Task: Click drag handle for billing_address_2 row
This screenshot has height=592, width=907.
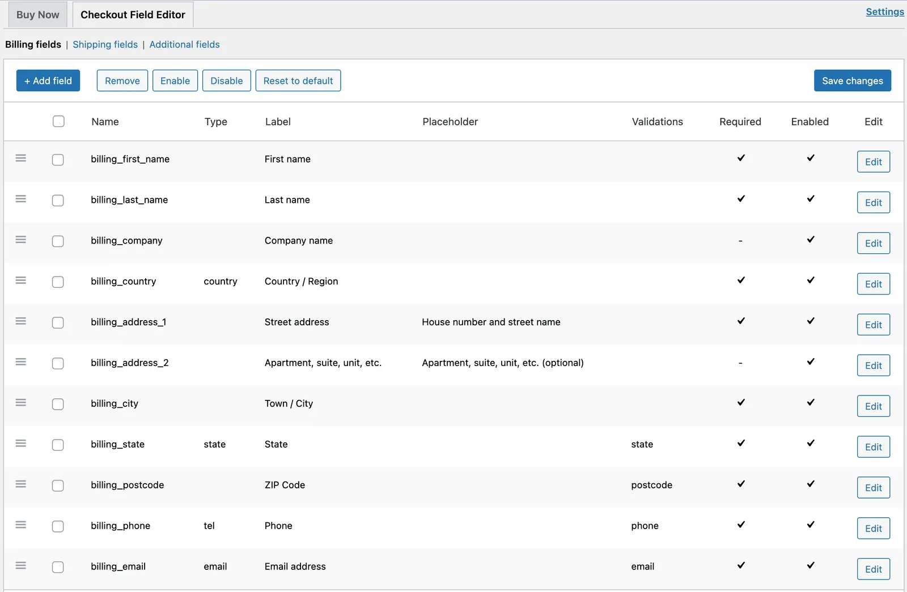Action: (x=21, y=362)
